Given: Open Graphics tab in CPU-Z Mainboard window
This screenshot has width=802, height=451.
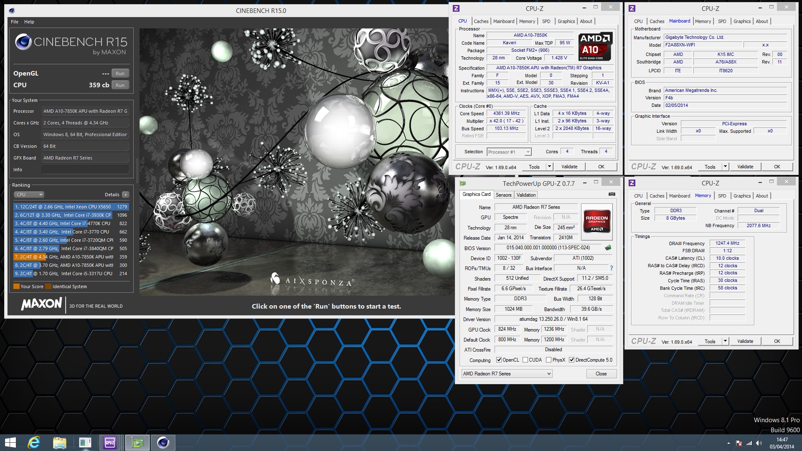Looking at the screenshot, I should [742, 21].
